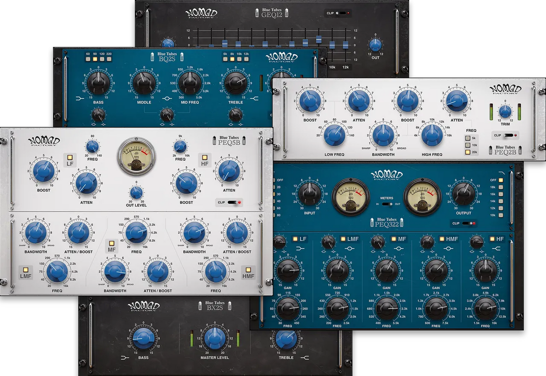Image resolution: width=546 pixels, height=376 pixels.
Task: Select the 60 bass frequency button on BQ2S
Action: pyautogui.click(x=88, y=59)
